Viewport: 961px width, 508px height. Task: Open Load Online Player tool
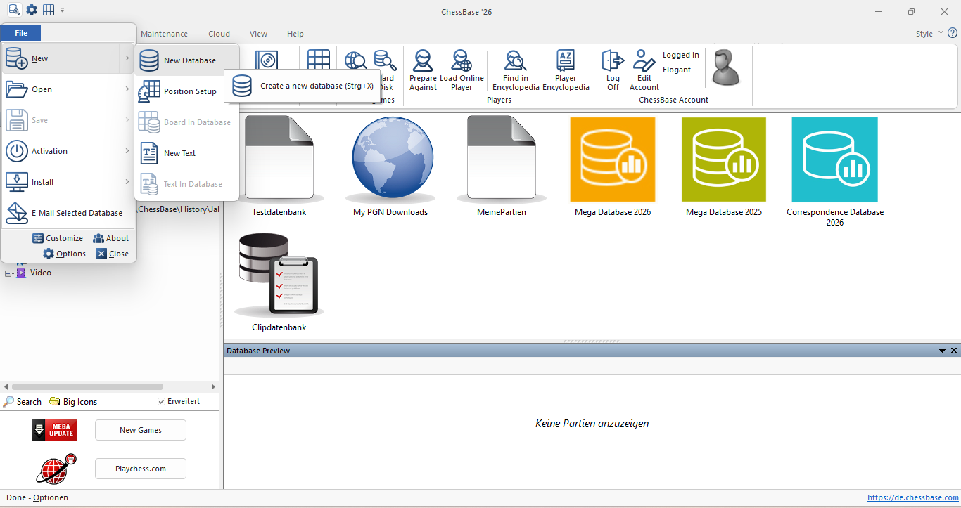tap(462, 62)
